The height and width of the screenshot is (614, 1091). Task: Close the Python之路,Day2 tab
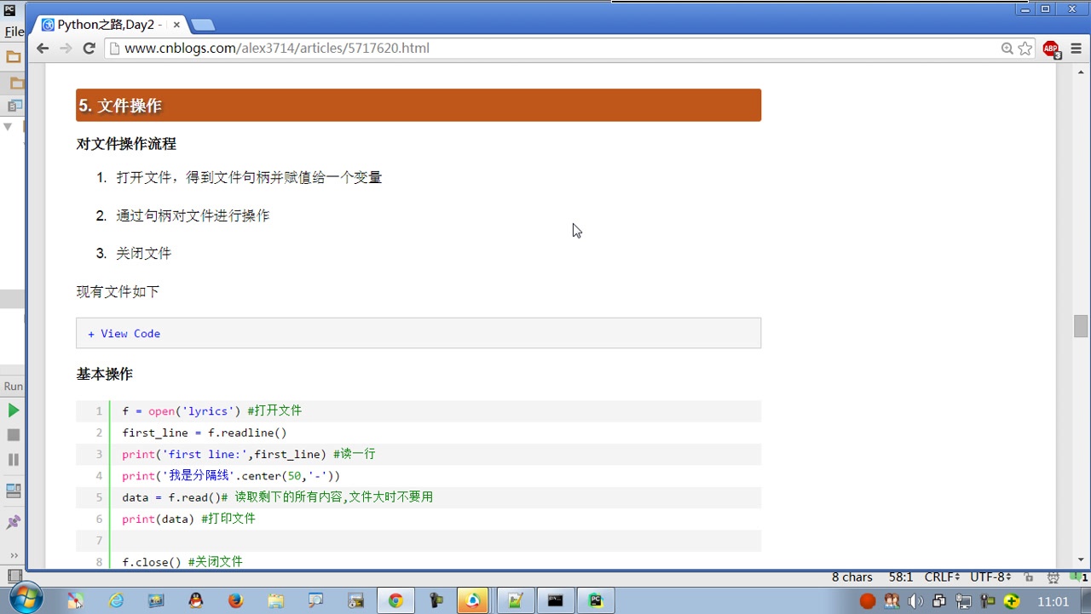176,26
